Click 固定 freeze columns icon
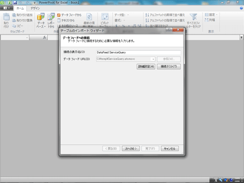The width and height of the screenshot is (244, 183). pos(206,15)
